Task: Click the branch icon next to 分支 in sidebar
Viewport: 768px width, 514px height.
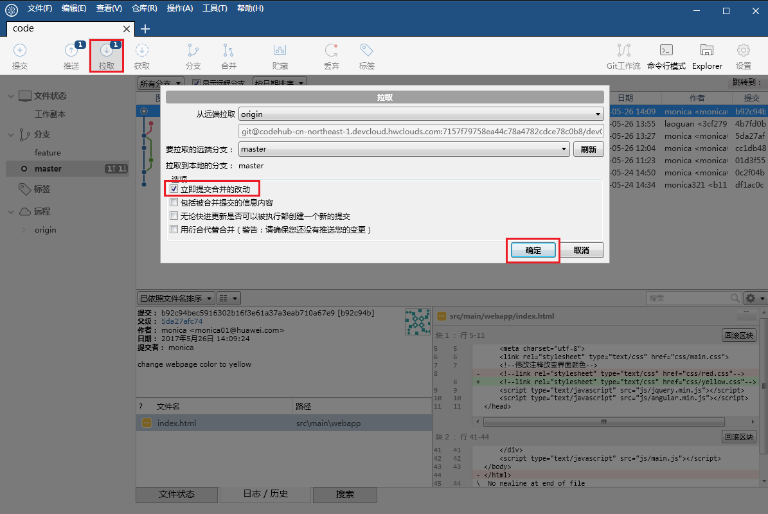Action: [x=24, y=135]
